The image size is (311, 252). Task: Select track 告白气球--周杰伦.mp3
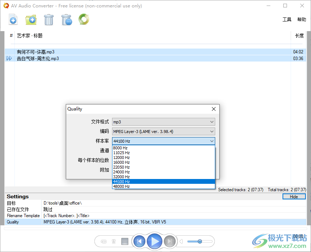click(x=155, y=59)
